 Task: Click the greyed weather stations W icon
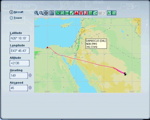coord(100,13)
